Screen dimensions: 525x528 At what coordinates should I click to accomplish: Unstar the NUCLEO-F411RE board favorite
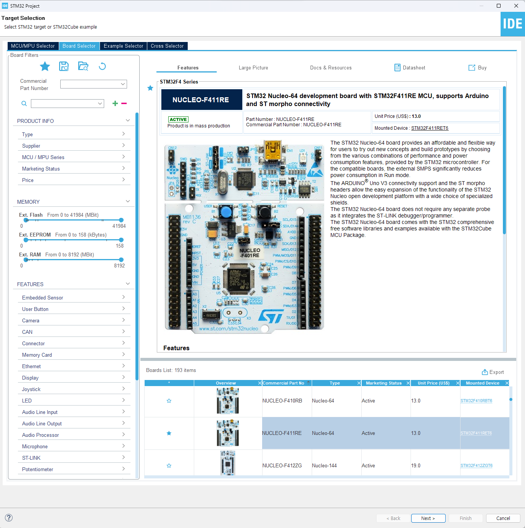pos(169,433)
